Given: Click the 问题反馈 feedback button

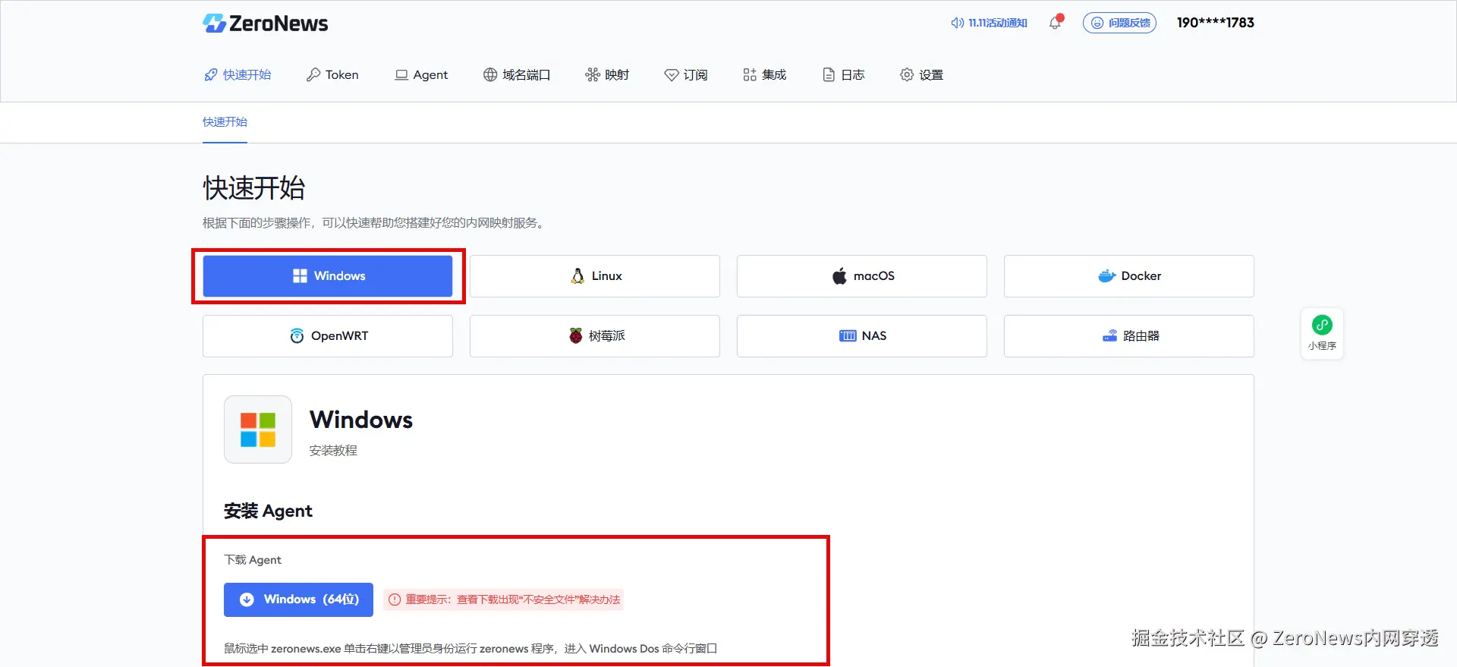Looking at the screenshot, I should (1119, 23).
